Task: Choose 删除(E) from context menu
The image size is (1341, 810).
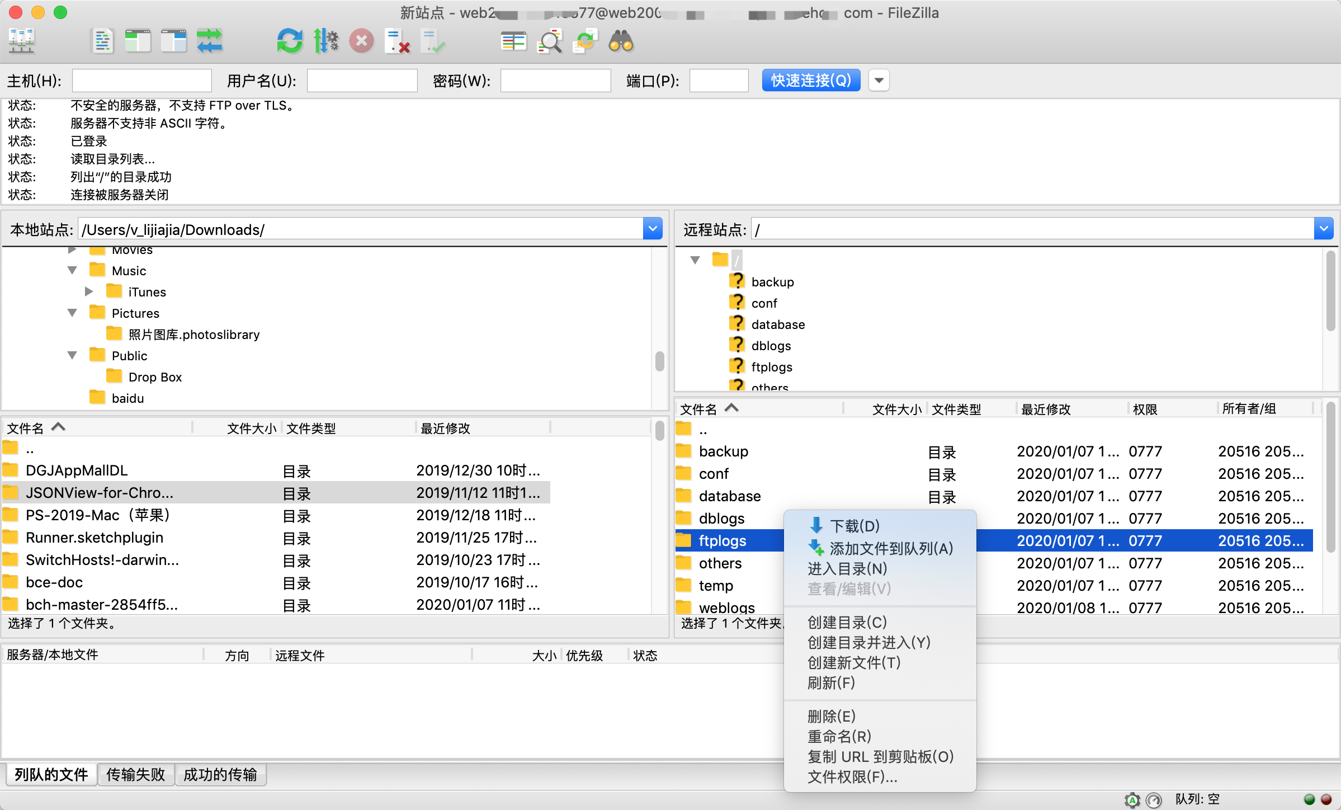Action: pos(832,716)
